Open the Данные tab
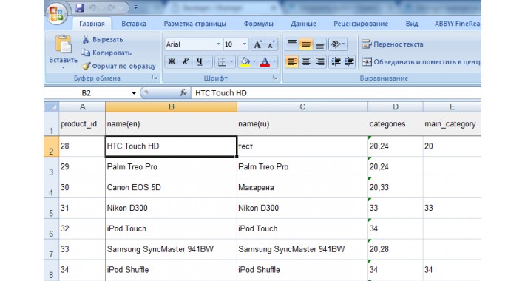 click(x=303, y=24)
